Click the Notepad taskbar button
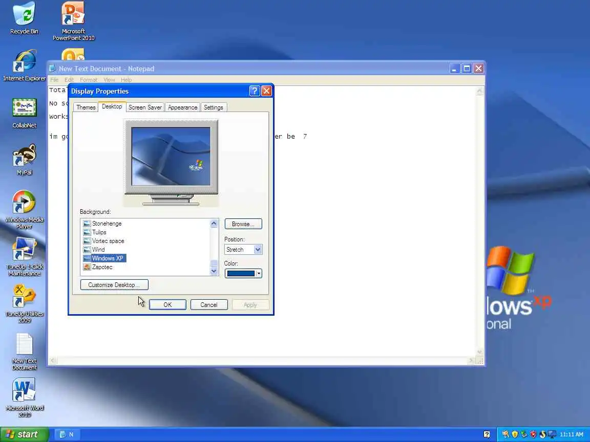 click(67, 434)
